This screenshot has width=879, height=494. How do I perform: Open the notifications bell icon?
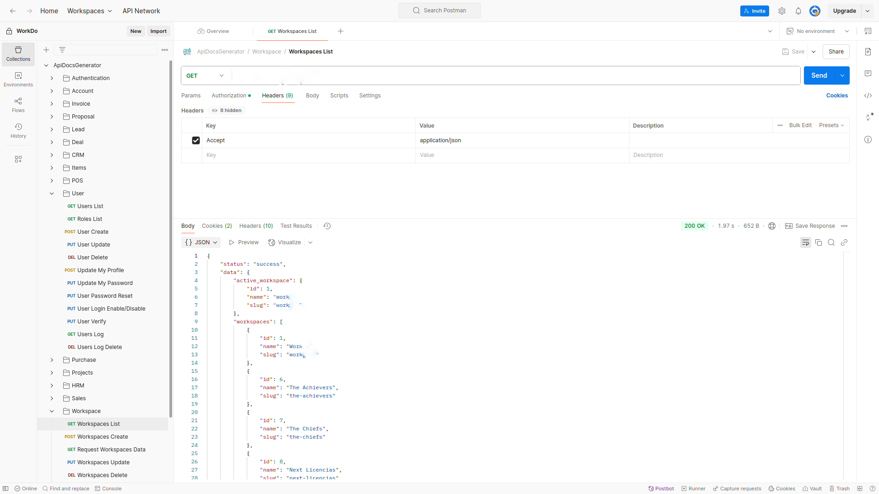point(798,11)
